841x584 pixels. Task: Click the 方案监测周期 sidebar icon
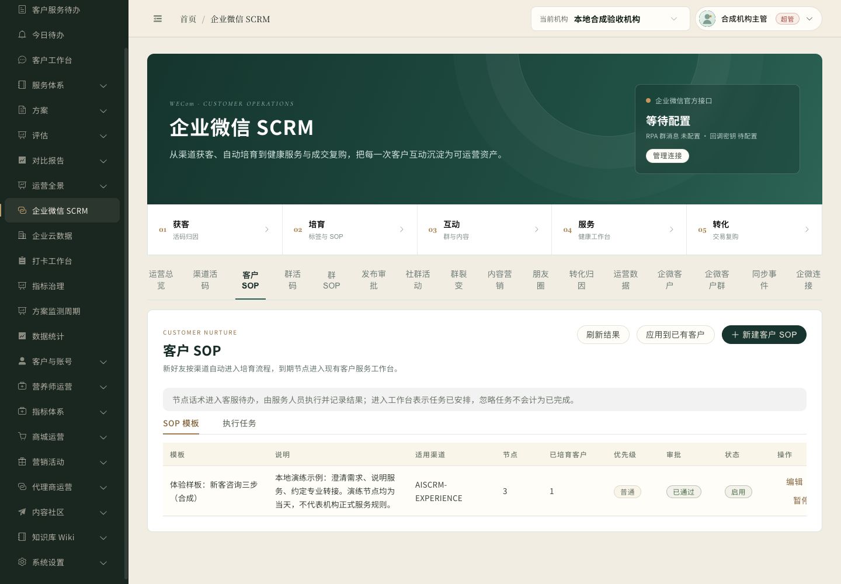click(x=22, y=311)
